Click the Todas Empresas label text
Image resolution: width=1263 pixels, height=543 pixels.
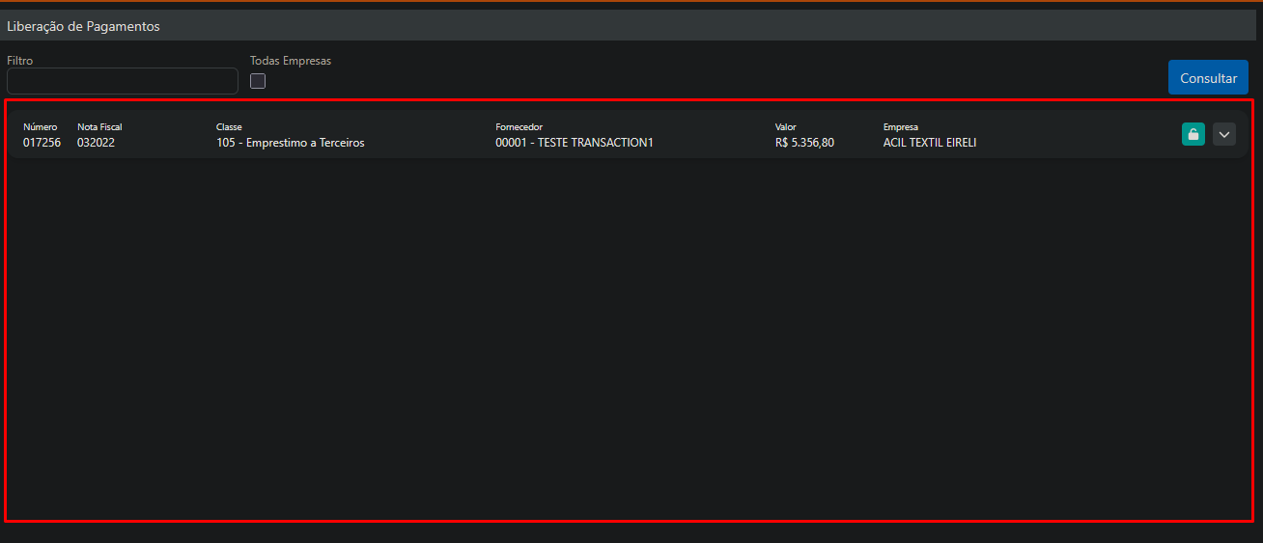pyautogui.click(x=290, y=61)
